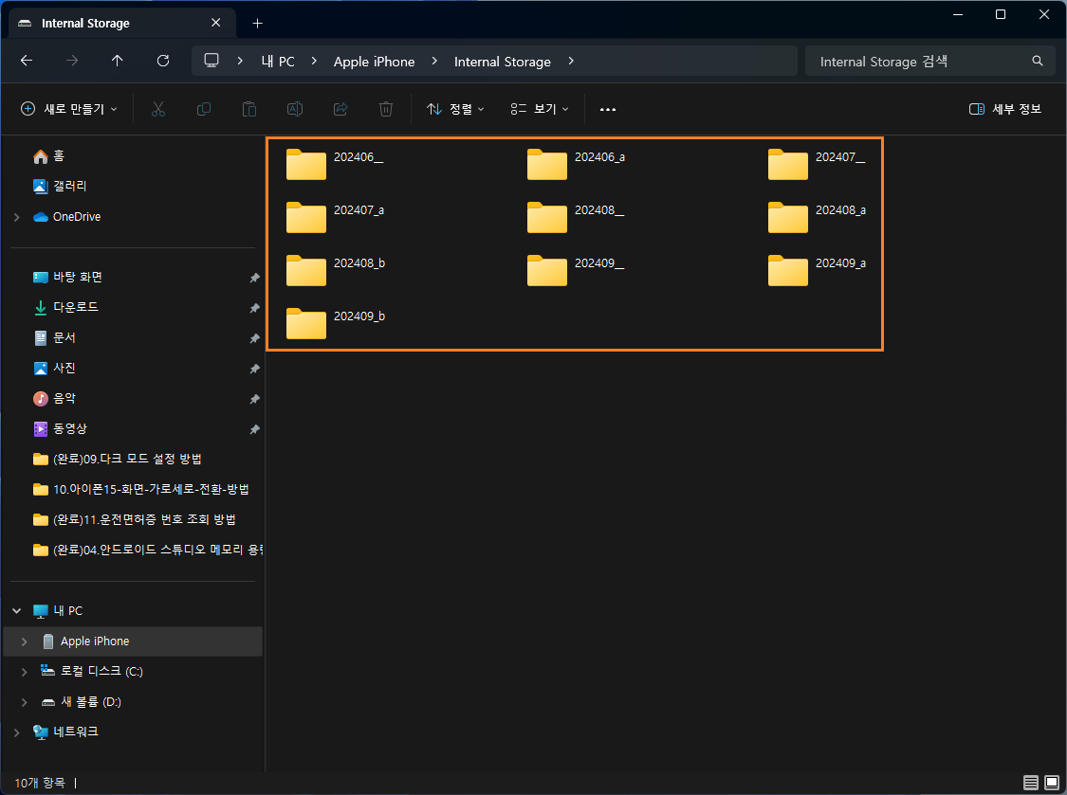Screen dimensions: 1067x795
Task: Select folder 202409_a
Action: (x=817, y=270)
